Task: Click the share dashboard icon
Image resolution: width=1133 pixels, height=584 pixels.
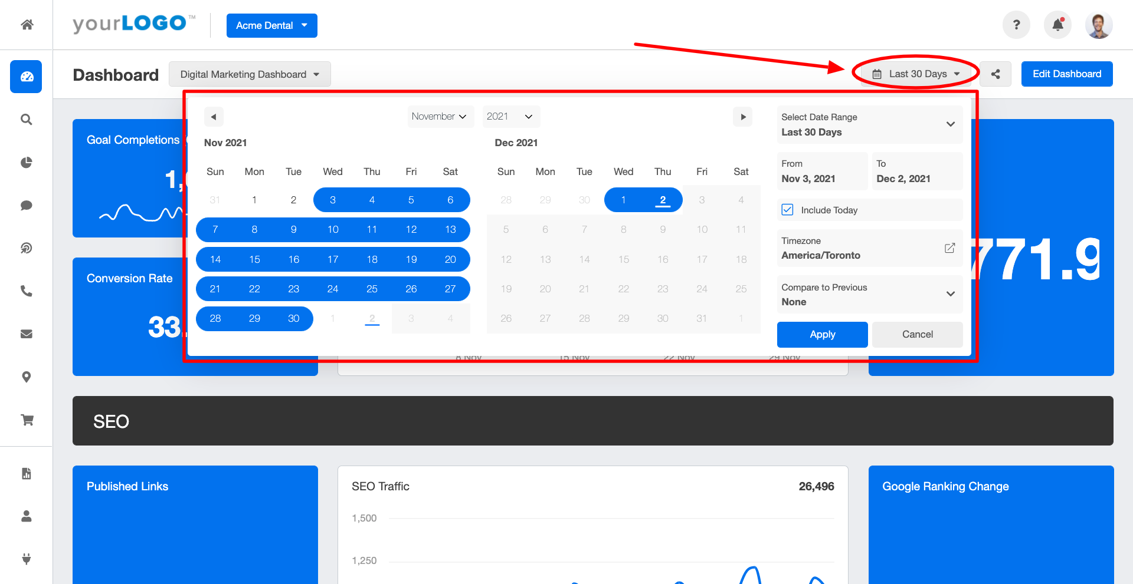Action: [x=996, y=74]
